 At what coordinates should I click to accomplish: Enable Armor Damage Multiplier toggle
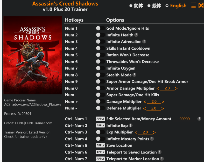[100, 88]
